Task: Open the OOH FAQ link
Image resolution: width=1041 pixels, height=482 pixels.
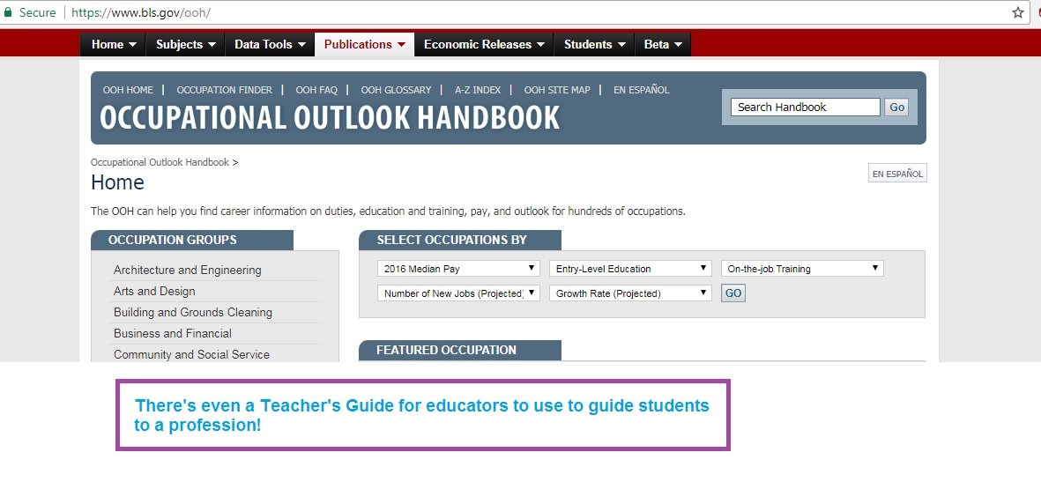Action: point(316,90)
